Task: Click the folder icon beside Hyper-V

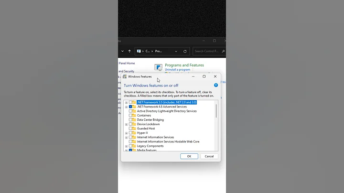Action: tap(134, 133)
